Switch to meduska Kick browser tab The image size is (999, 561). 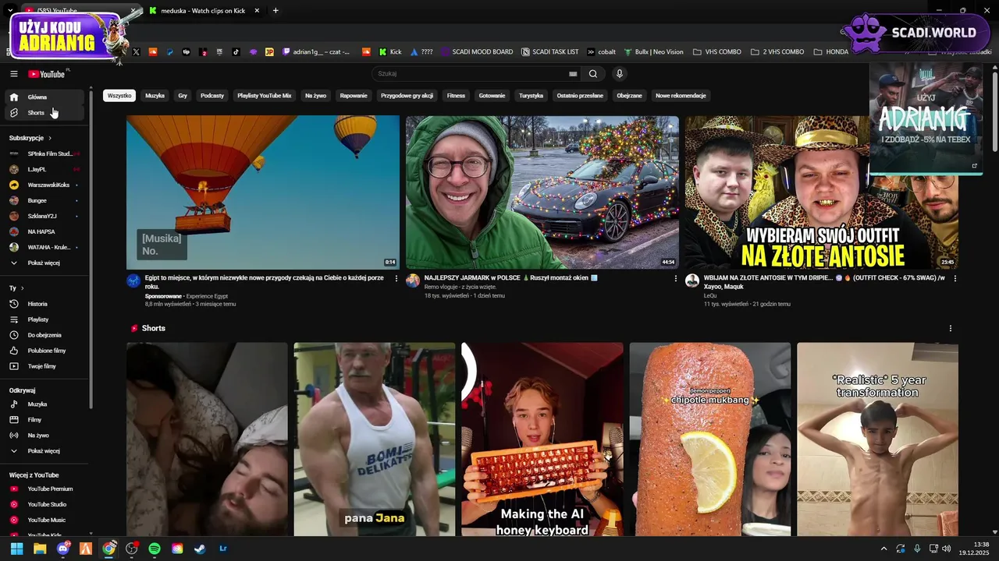203,11
